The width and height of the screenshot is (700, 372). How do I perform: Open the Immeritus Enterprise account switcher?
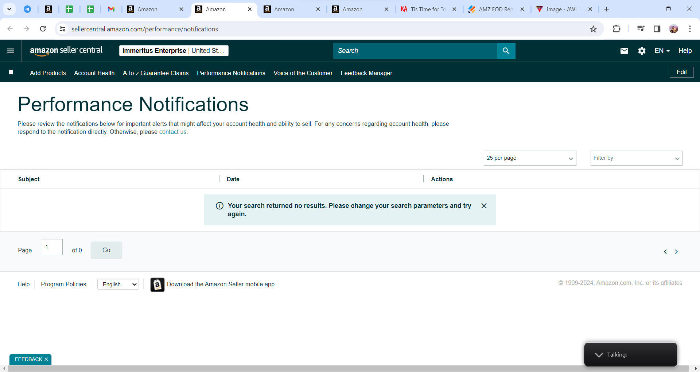coord(174,51)
